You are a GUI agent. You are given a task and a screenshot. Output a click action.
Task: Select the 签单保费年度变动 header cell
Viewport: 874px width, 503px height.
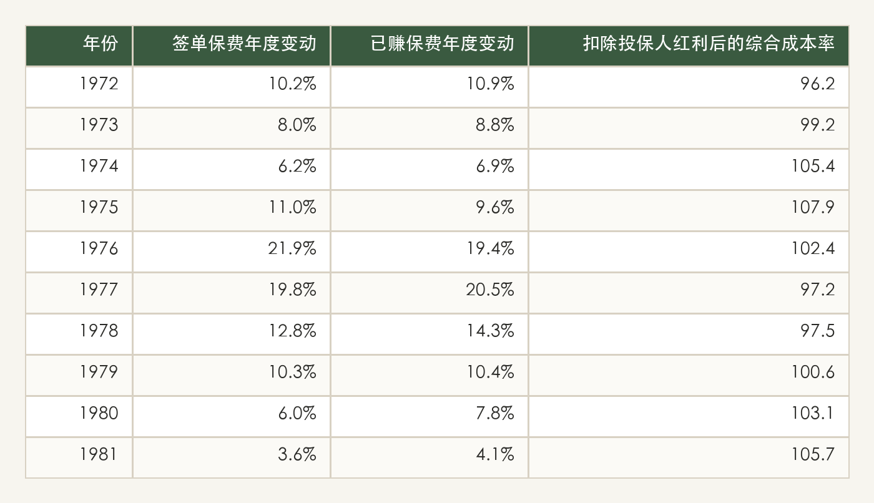pyautogui.click(x=232, y=46)
